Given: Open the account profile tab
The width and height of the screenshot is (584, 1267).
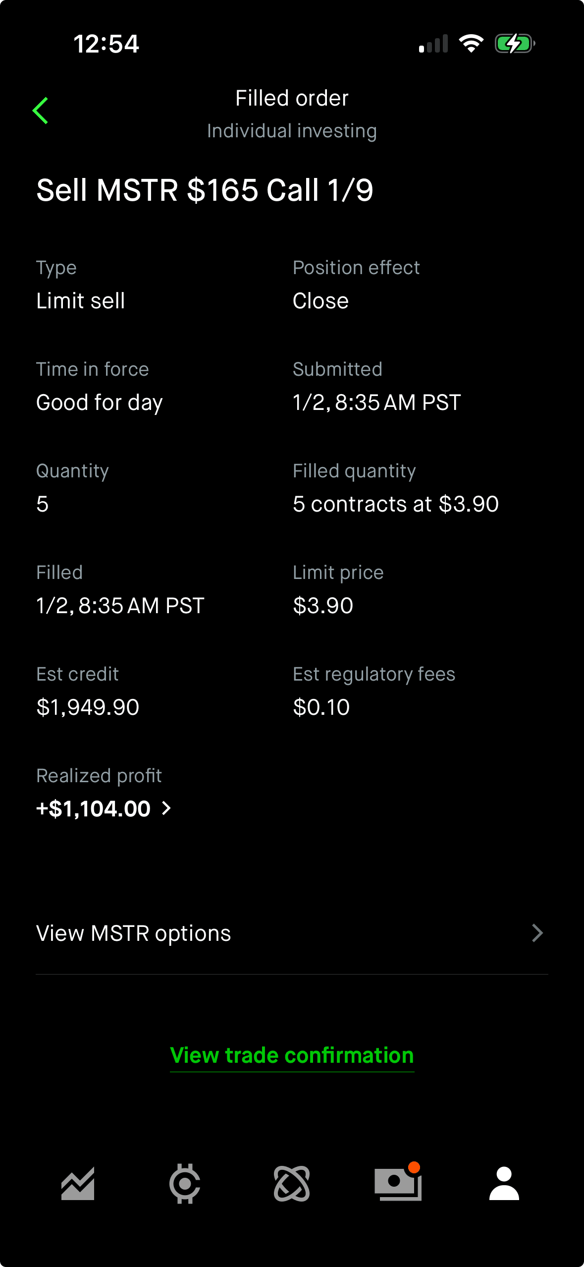Looking at the screenshot, I should point(504,1184).
